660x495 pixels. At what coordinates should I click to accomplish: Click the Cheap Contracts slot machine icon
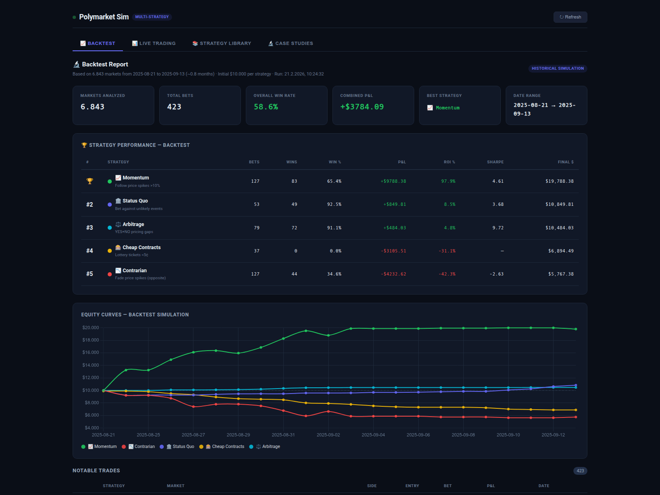pos(118,247)
